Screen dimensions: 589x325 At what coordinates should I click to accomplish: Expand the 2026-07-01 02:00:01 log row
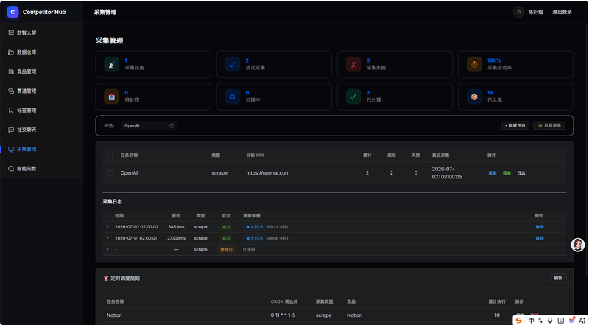(x=107, y=238)
